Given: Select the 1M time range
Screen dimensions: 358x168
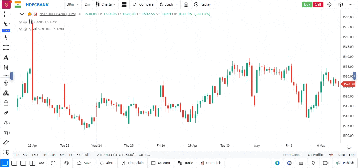Looking at the screenshot, I should click(44, 155).
